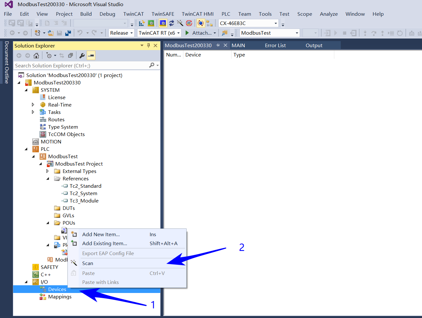Select the Toggle Free Run State icon
Image resolution: width=422 pixels, height=318 pixels.
tap(180, 23)
